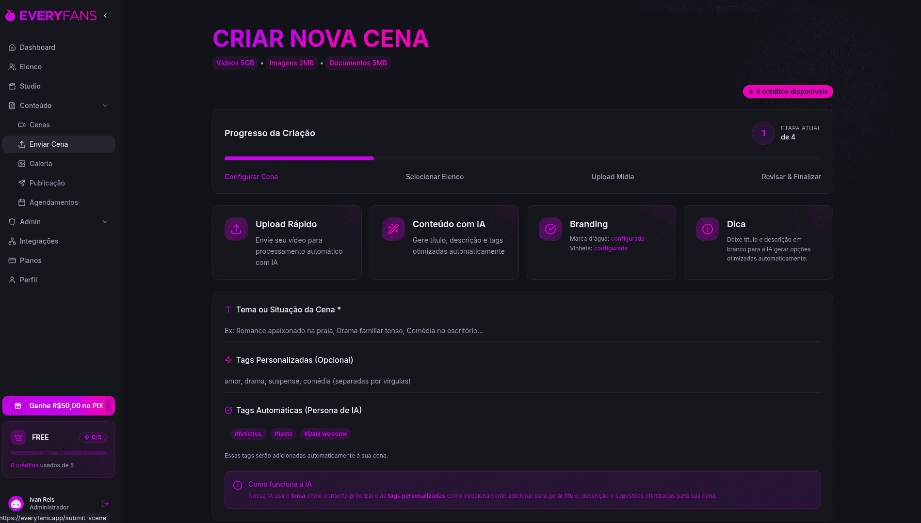Click the Ganhe R$50,00 no PIX button
This screenshot has width=921, height=523.
pos(58,405)
